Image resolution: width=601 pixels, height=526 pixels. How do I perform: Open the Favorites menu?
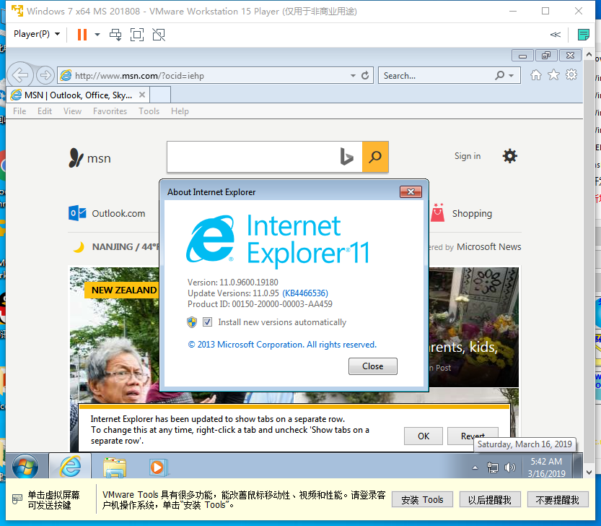click(x=110, y=111)
